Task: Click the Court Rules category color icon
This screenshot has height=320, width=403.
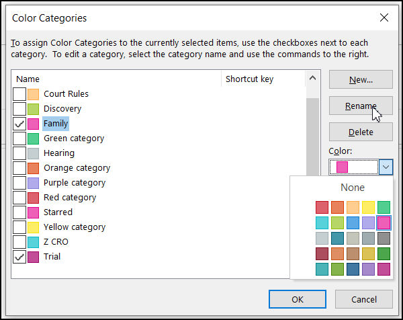Action: 34,94
